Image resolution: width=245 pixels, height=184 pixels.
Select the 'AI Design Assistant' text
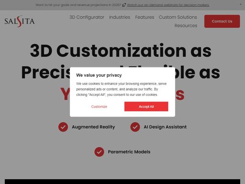(165, 127)
